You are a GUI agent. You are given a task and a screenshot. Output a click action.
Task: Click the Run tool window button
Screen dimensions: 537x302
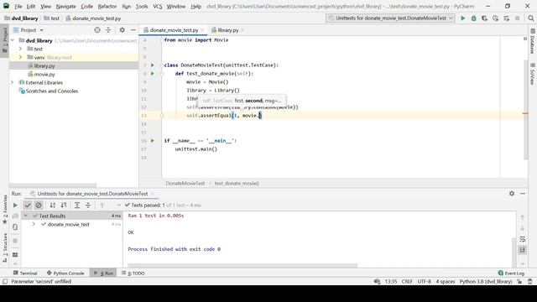pos(104,273)
